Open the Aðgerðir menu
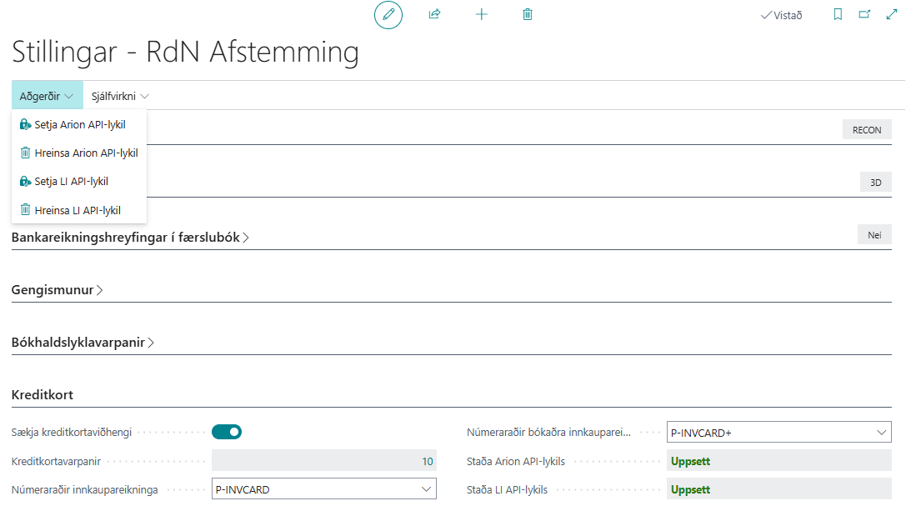Screen dimensions: 906x521 click(x=47, y=96)
